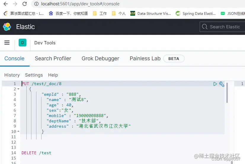Click the Elastic home title text
Viewport: 245px width, 164px height.
[x=25, y=27]
